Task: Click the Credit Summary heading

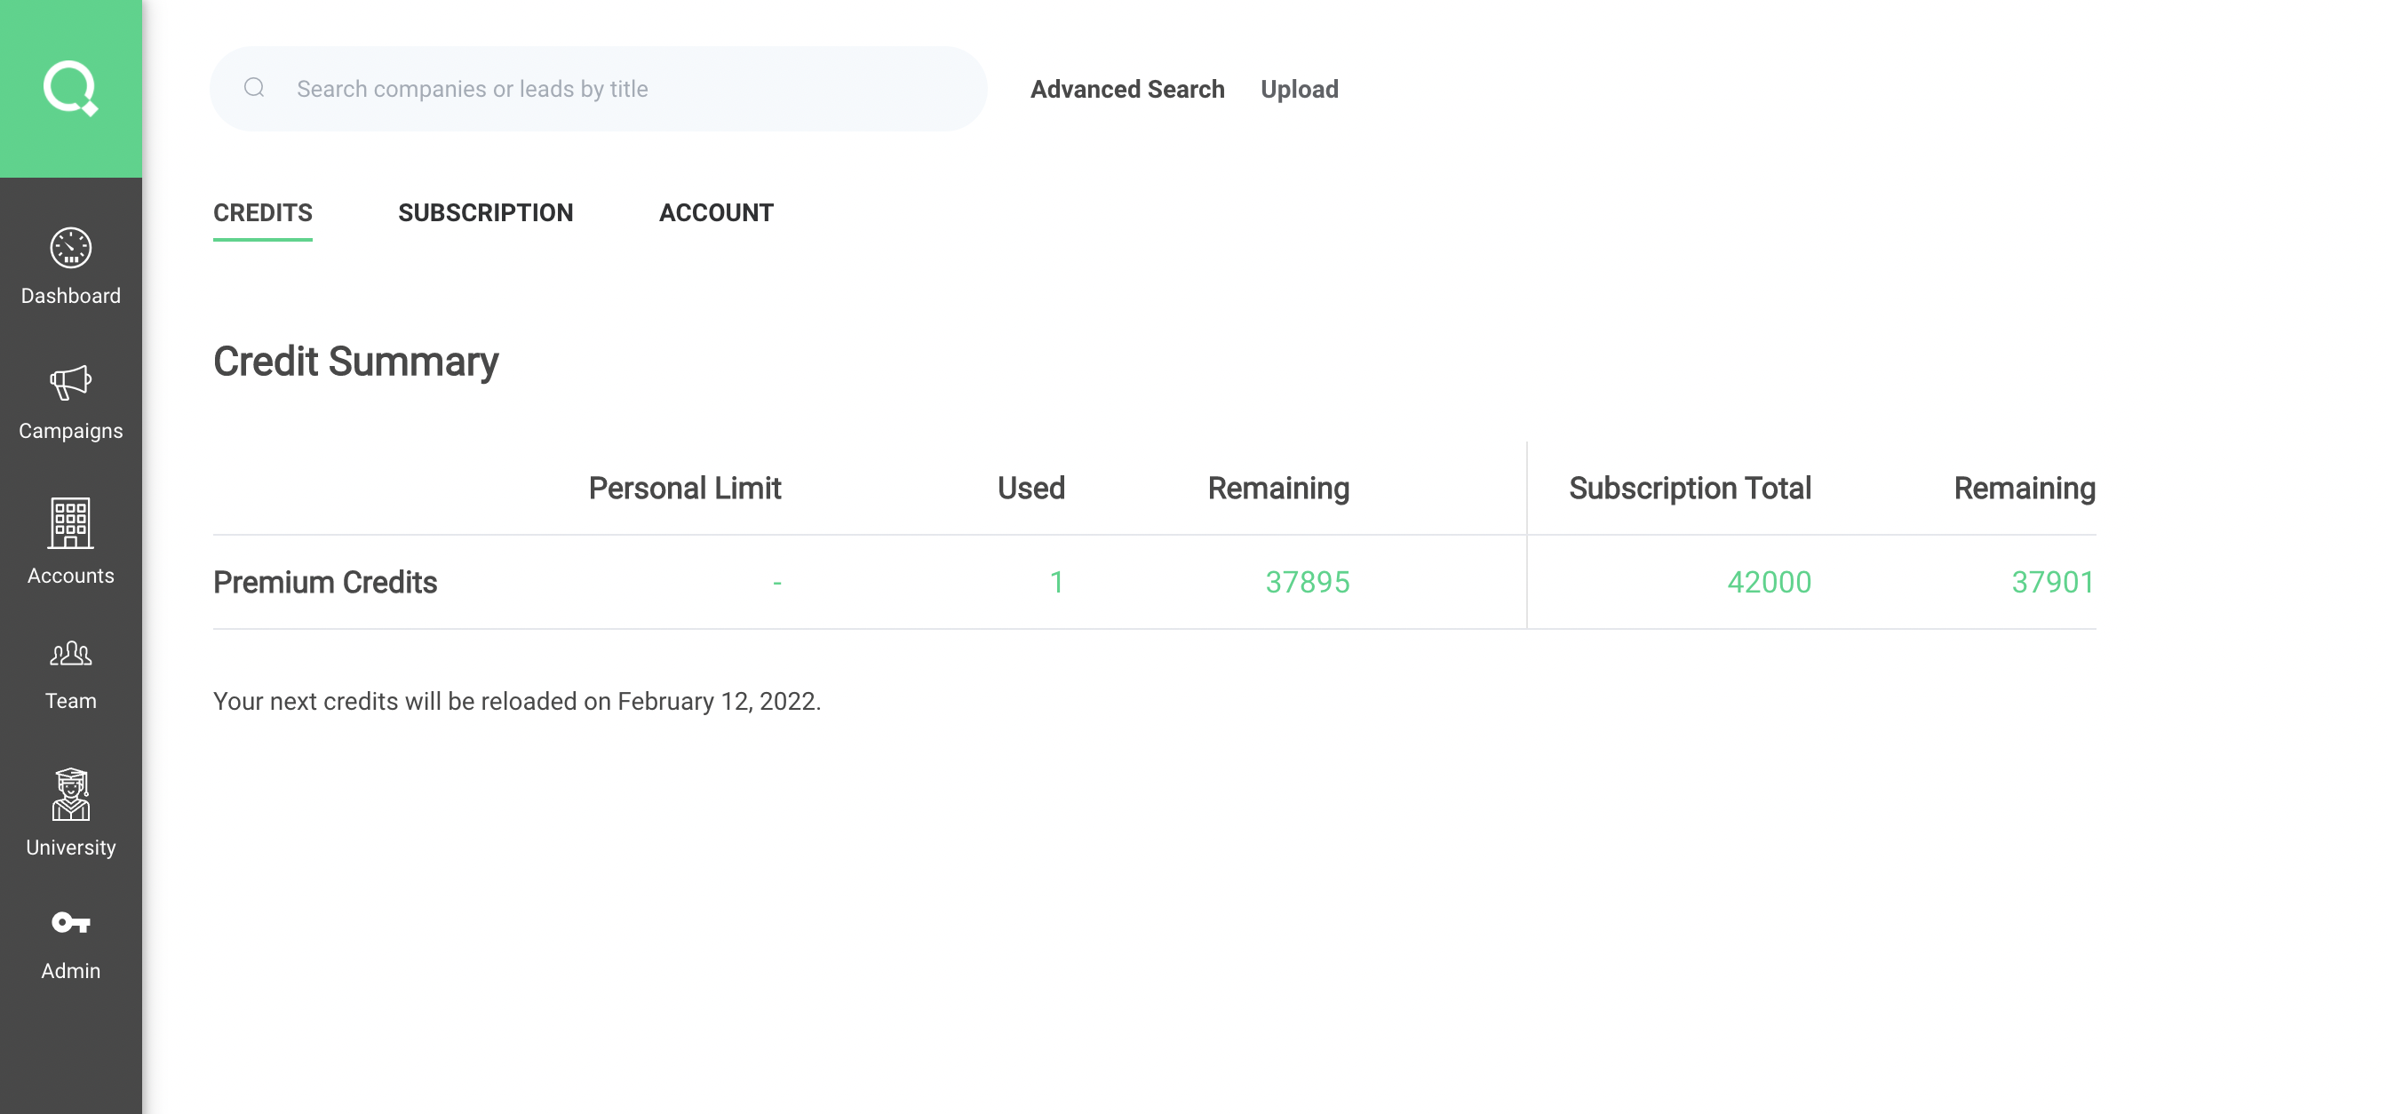Action: 356,362
